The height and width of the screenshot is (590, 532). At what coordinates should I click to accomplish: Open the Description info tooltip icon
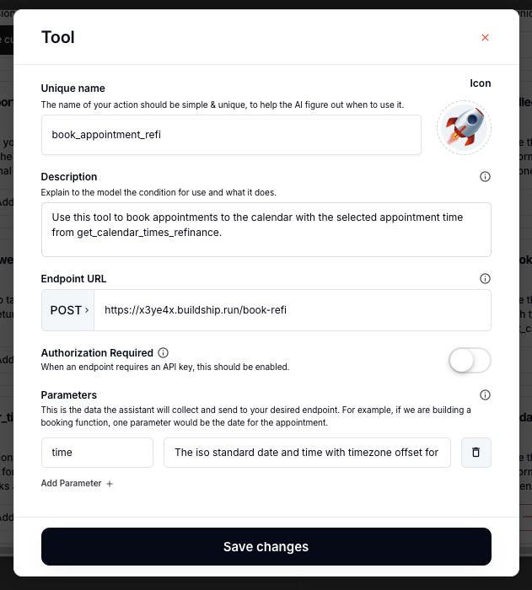pyautogui.click(x=485, y=177)
